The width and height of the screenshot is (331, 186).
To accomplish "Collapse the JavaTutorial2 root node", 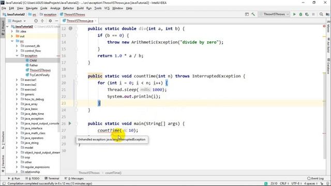I will [8, 26].
